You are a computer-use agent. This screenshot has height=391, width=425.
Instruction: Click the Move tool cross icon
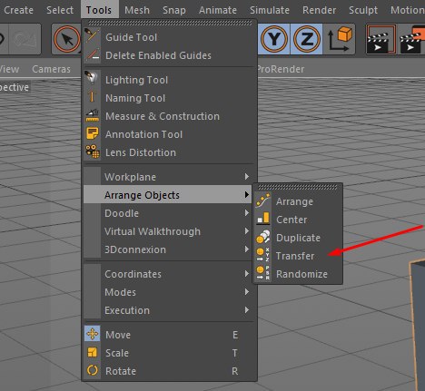pyautogui.click(x=92, y=334)
